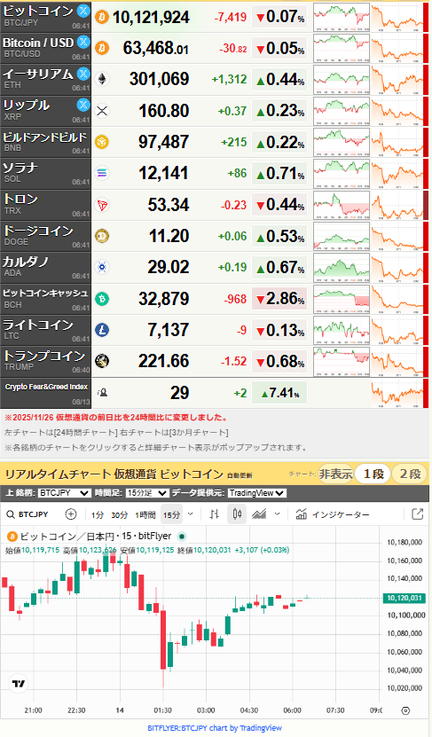Select the candlestick chart style icon
The height and width of the screenshot is (737, 432).
coord(237,514)
